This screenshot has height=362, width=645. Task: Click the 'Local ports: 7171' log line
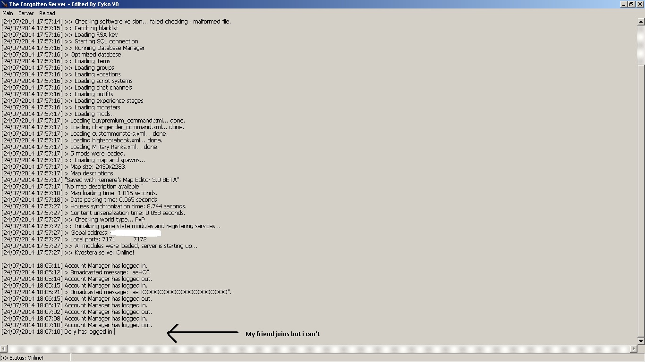[74, 239]
